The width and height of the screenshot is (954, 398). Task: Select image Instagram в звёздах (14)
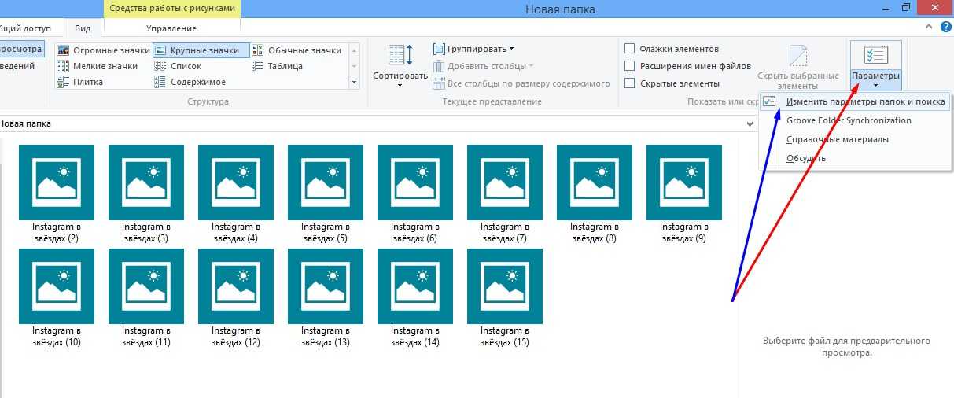[415, 297]
